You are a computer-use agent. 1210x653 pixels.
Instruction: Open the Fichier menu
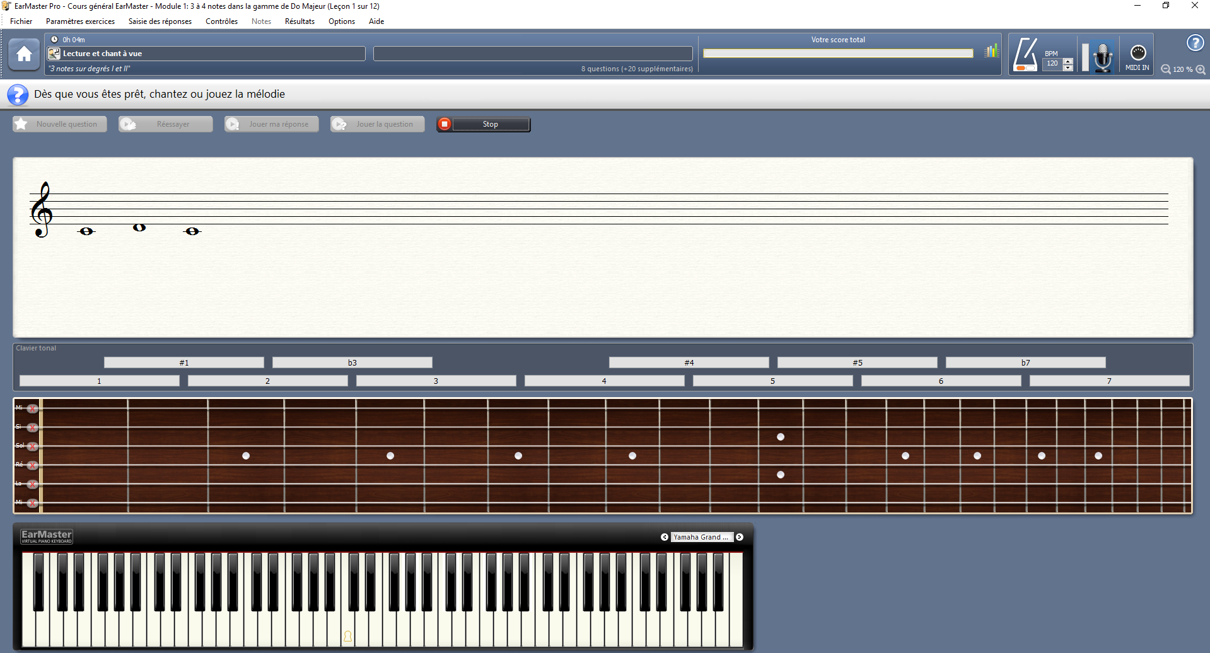[21, 21]
